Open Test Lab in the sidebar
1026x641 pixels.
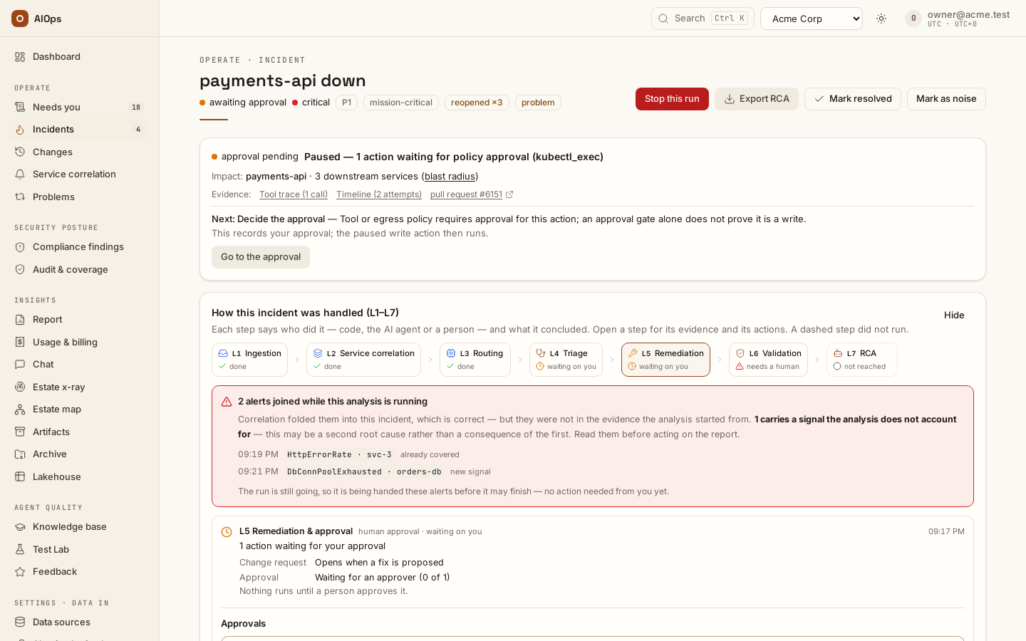point(80,550)
